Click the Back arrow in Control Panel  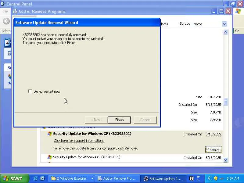[6, 21]
